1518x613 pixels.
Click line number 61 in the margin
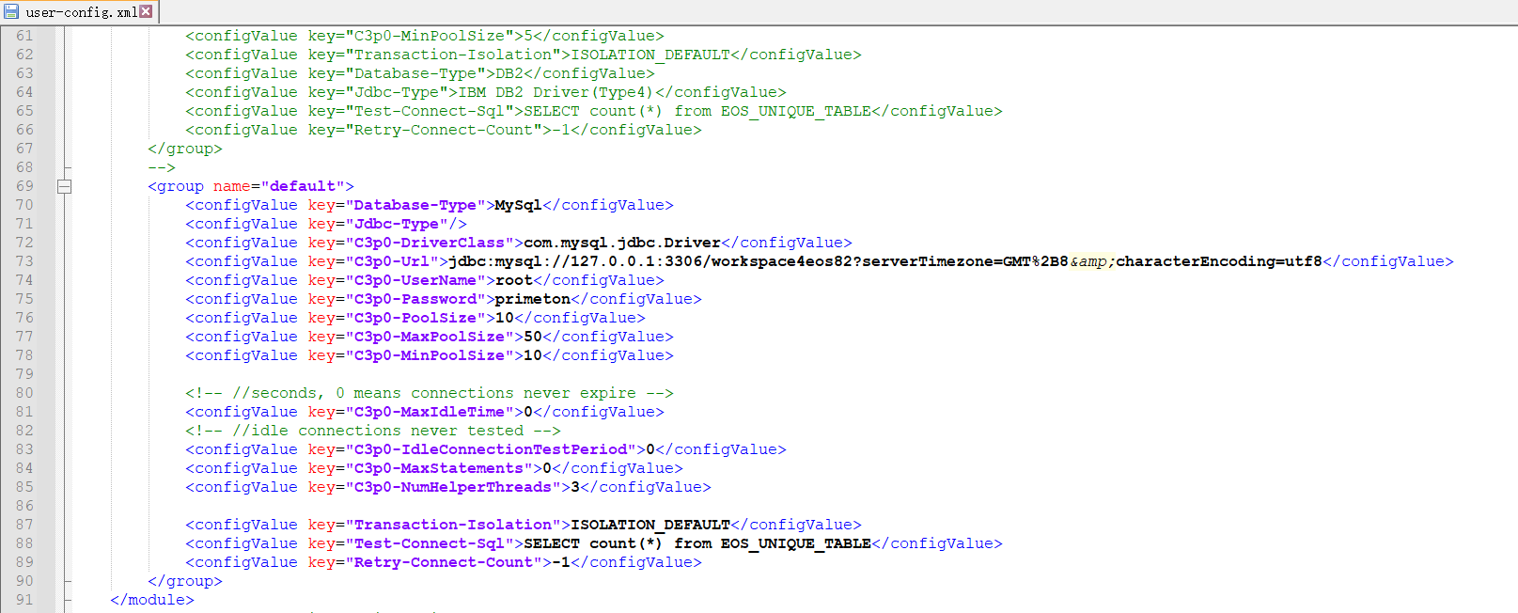(24, 36)
